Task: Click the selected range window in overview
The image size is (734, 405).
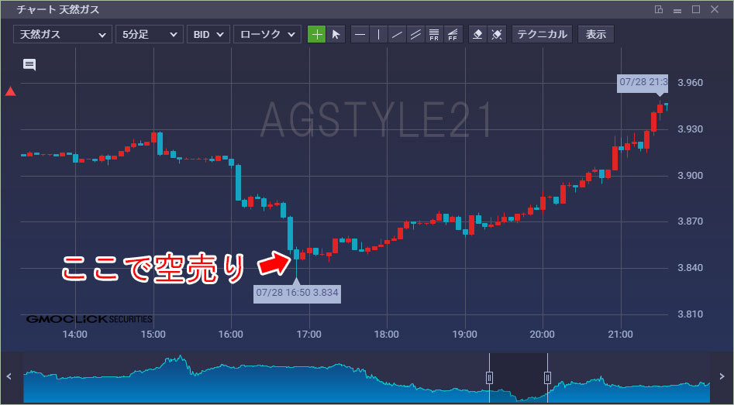Action: pyautogui.click(x=519, y=377)
